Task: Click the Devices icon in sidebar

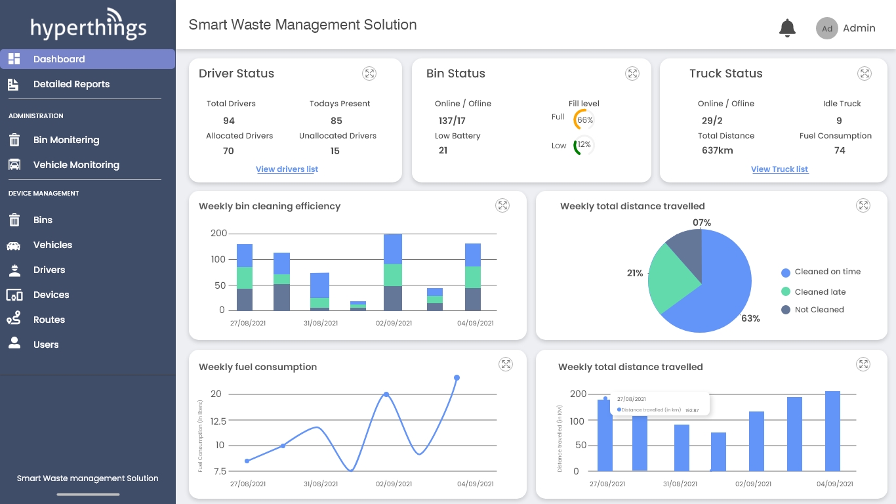Action: [14, 295]
